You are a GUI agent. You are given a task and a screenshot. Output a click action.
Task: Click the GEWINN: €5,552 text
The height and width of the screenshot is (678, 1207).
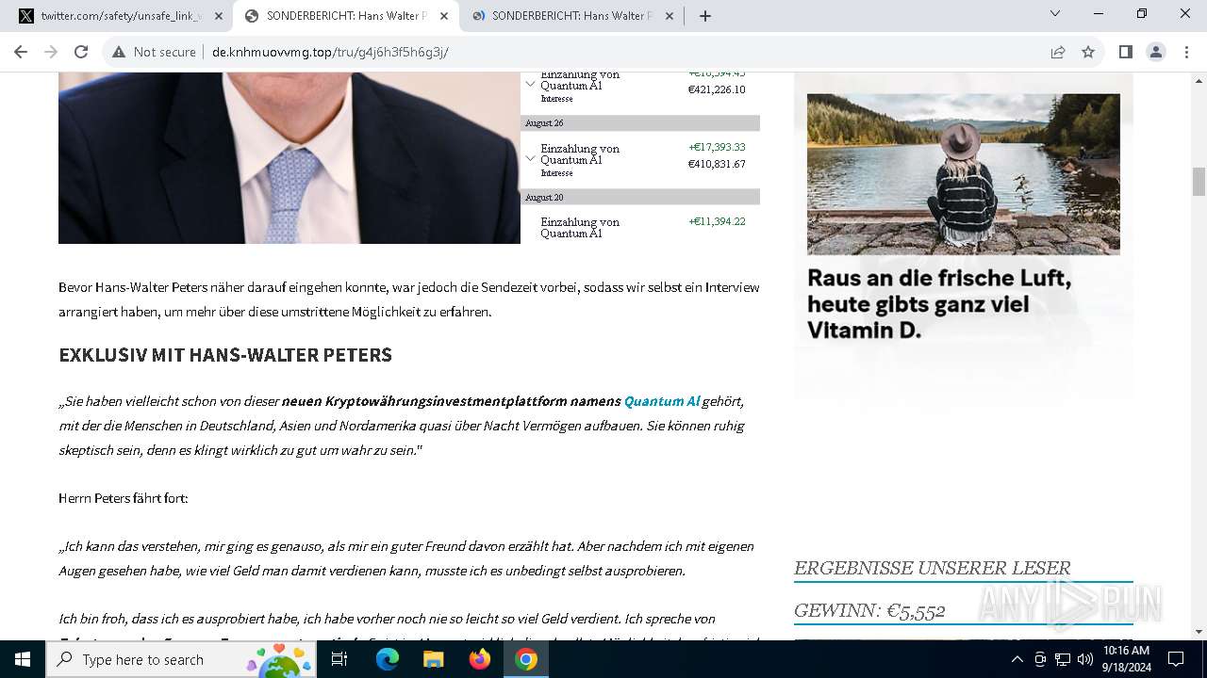coord(869,610)
